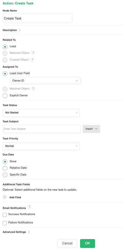The height and width of the screenshot is (250, 123).
Task: Select the Created Object radio button
Action: 5,60
